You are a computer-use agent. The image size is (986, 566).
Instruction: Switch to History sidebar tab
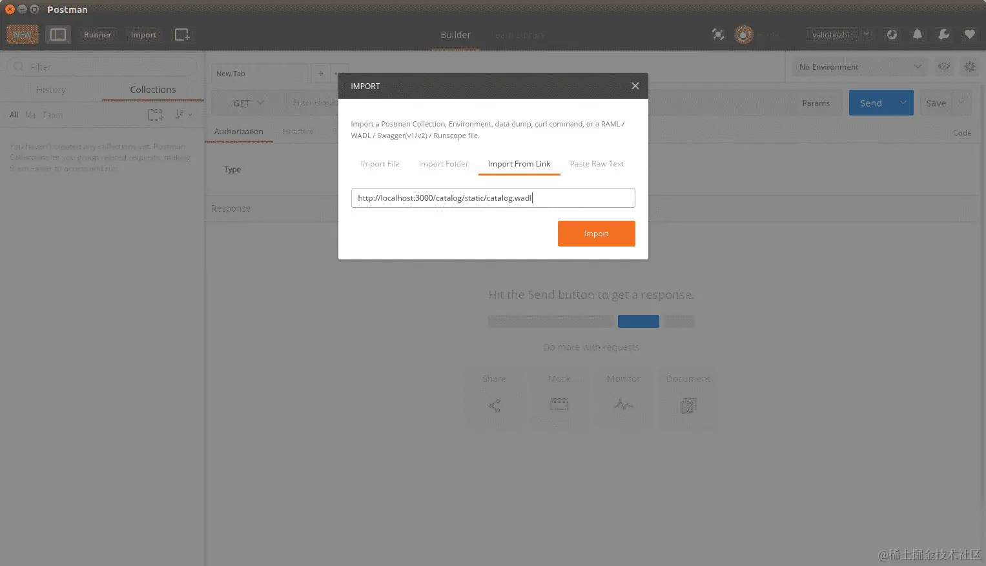pyautogui.click(x=51, y=90)
